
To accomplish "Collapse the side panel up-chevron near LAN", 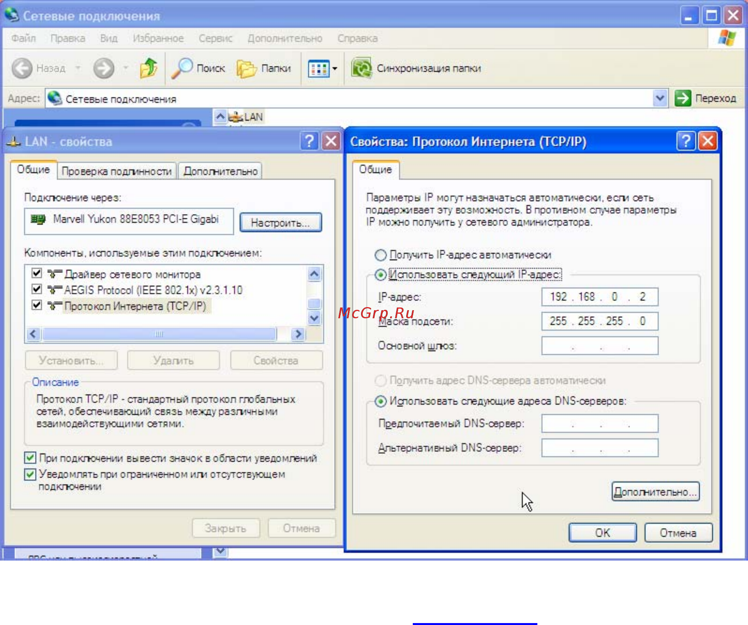I will point(220,116).
